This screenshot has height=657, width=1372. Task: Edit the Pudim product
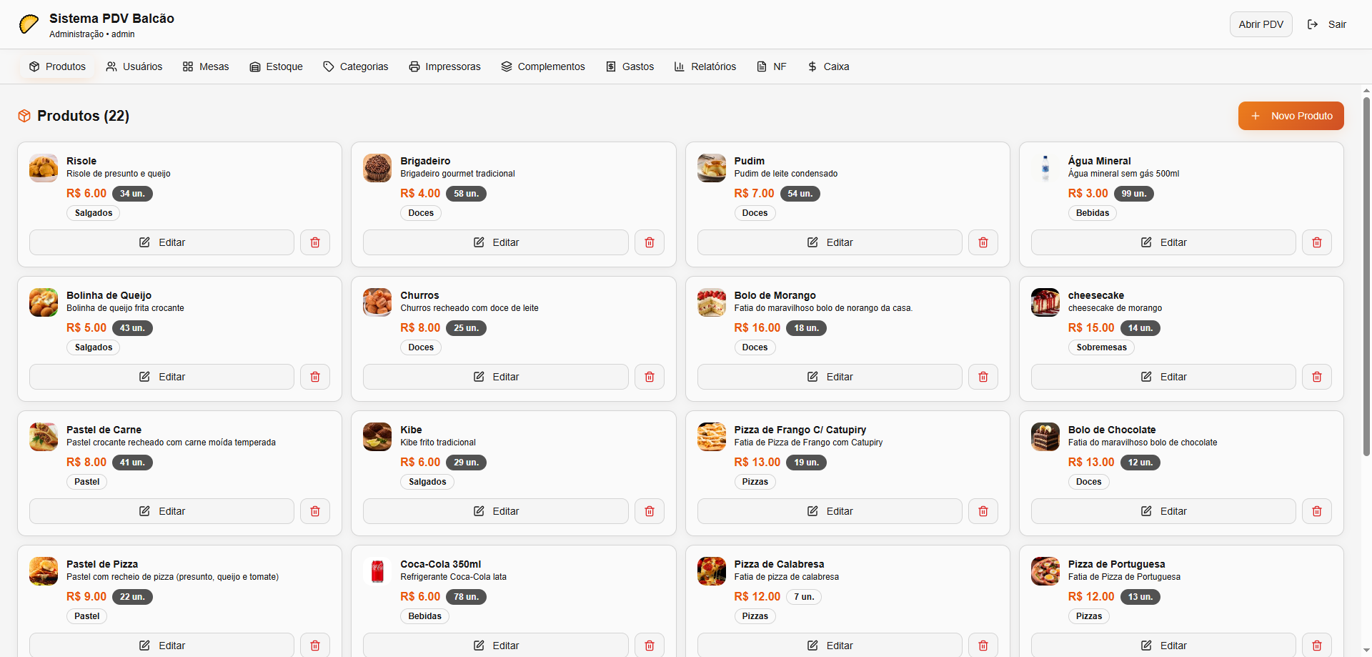(x=830, y=242)
